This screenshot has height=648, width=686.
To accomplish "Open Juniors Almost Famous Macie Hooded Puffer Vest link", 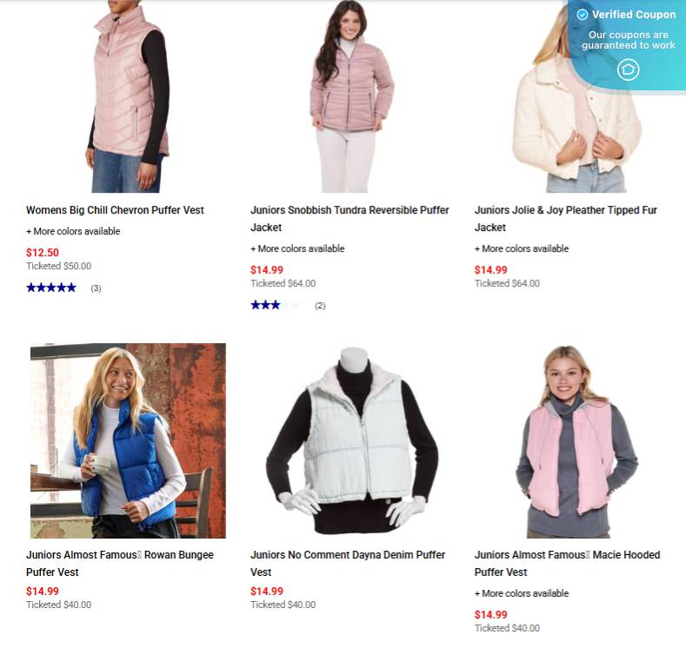I will 568,563.
